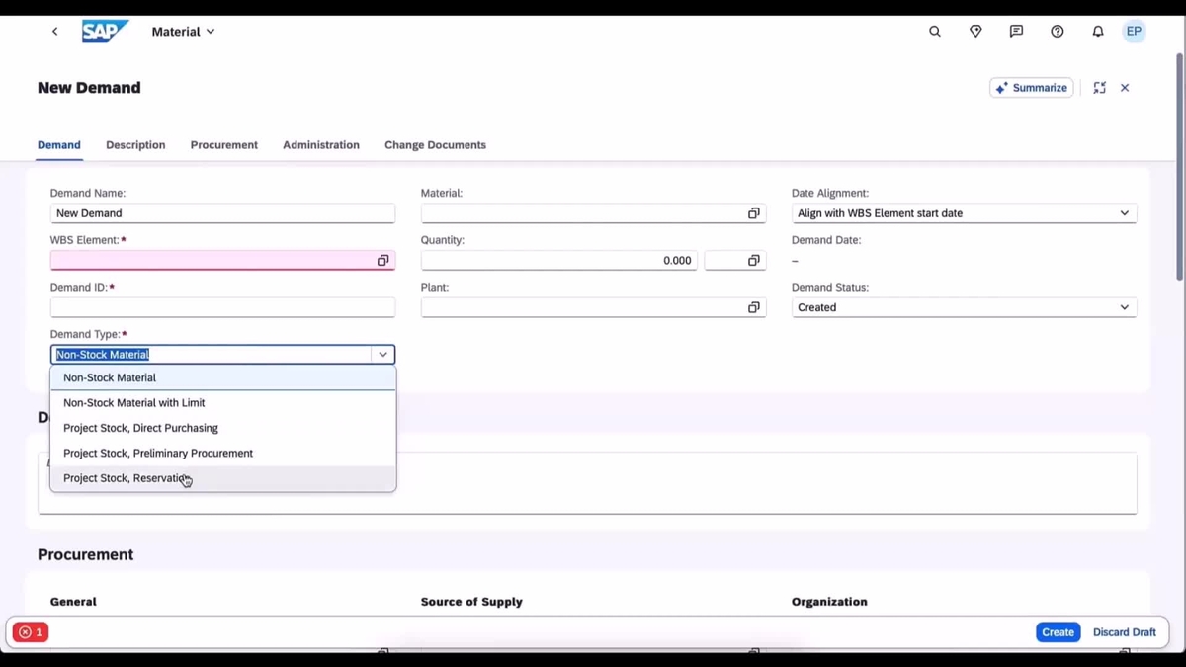
Task: Click inside the Demand ID input field
Action: coord(222,307)
